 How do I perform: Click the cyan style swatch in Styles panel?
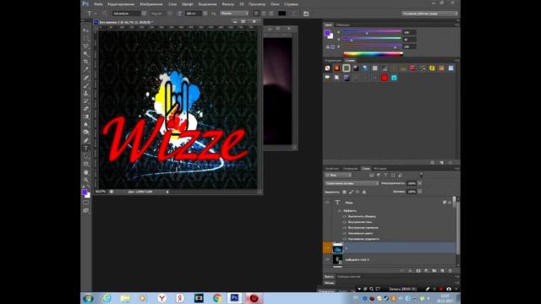[394, 78]
